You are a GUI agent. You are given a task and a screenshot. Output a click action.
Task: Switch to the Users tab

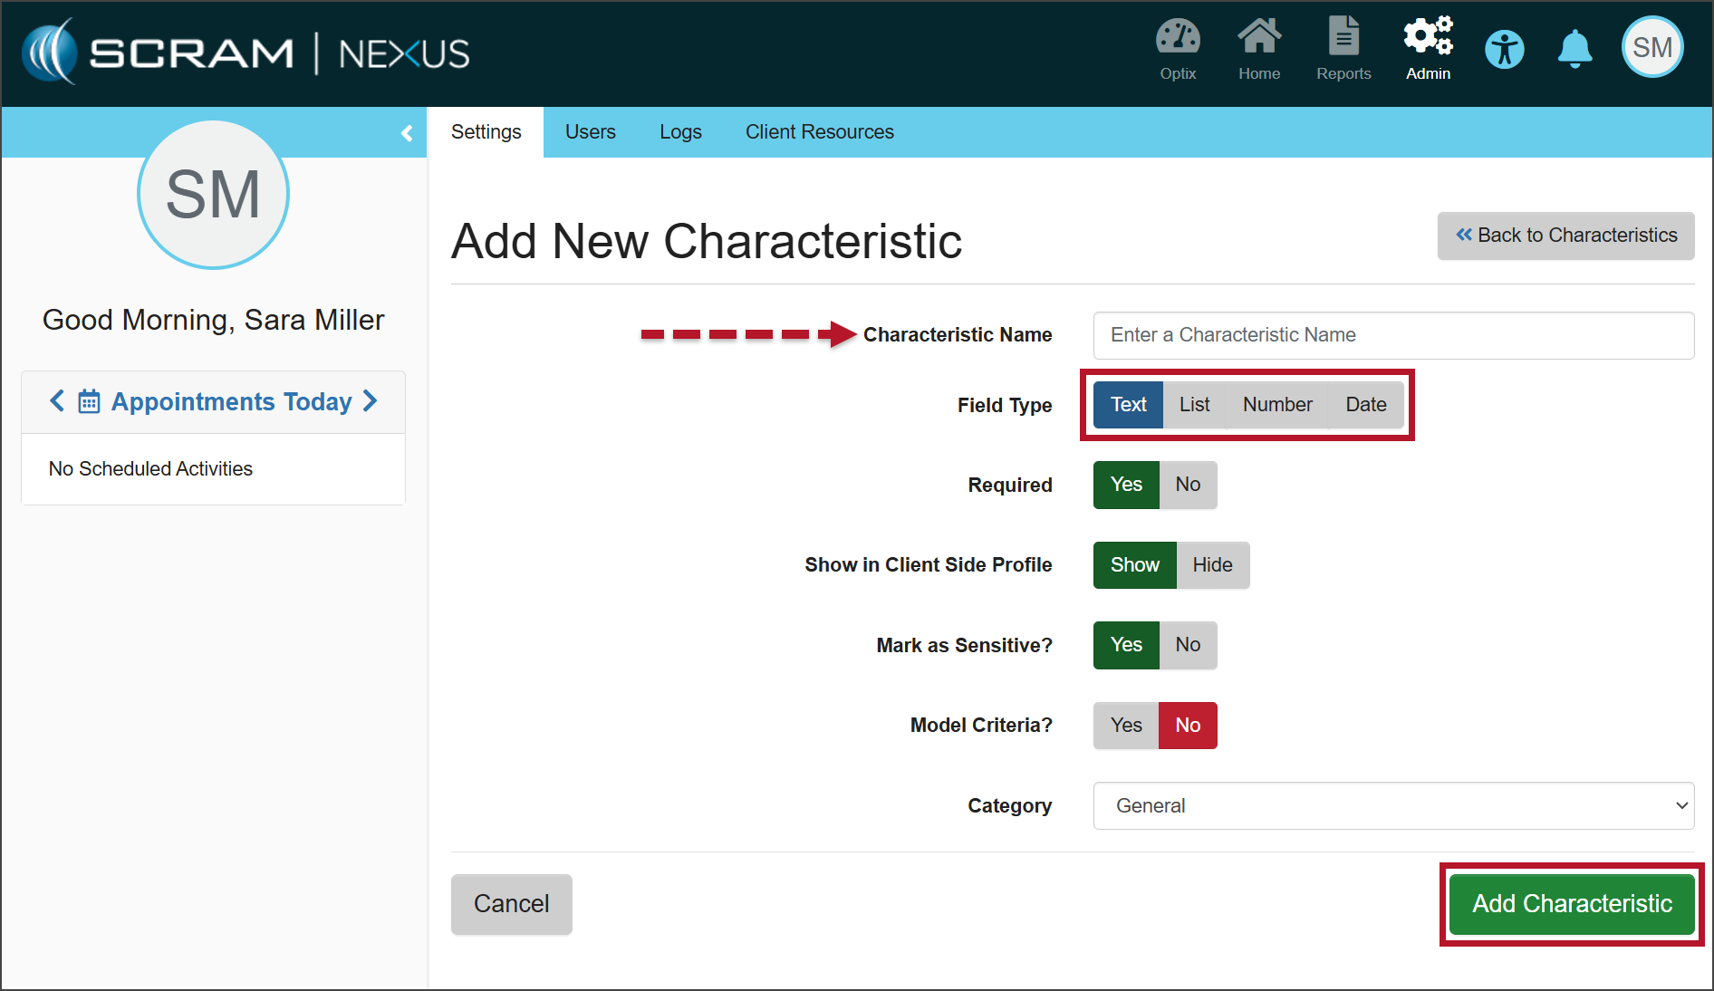tap(591, 132)
